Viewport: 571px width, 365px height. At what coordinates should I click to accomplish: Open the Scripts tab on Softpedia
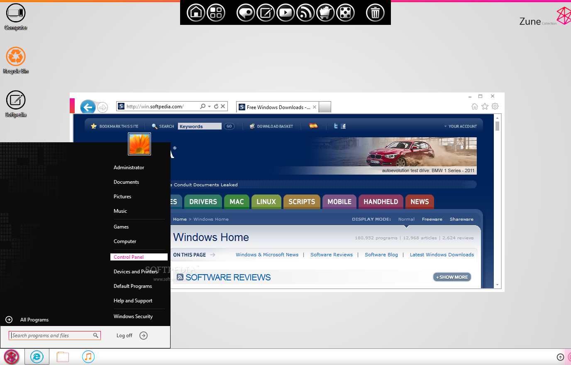coord(302,202)
